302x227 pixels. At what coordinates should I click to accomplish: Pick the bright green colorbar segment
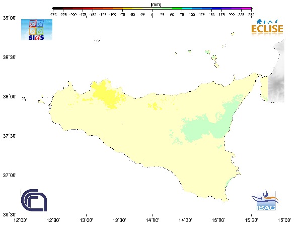[x=177, y=8]
